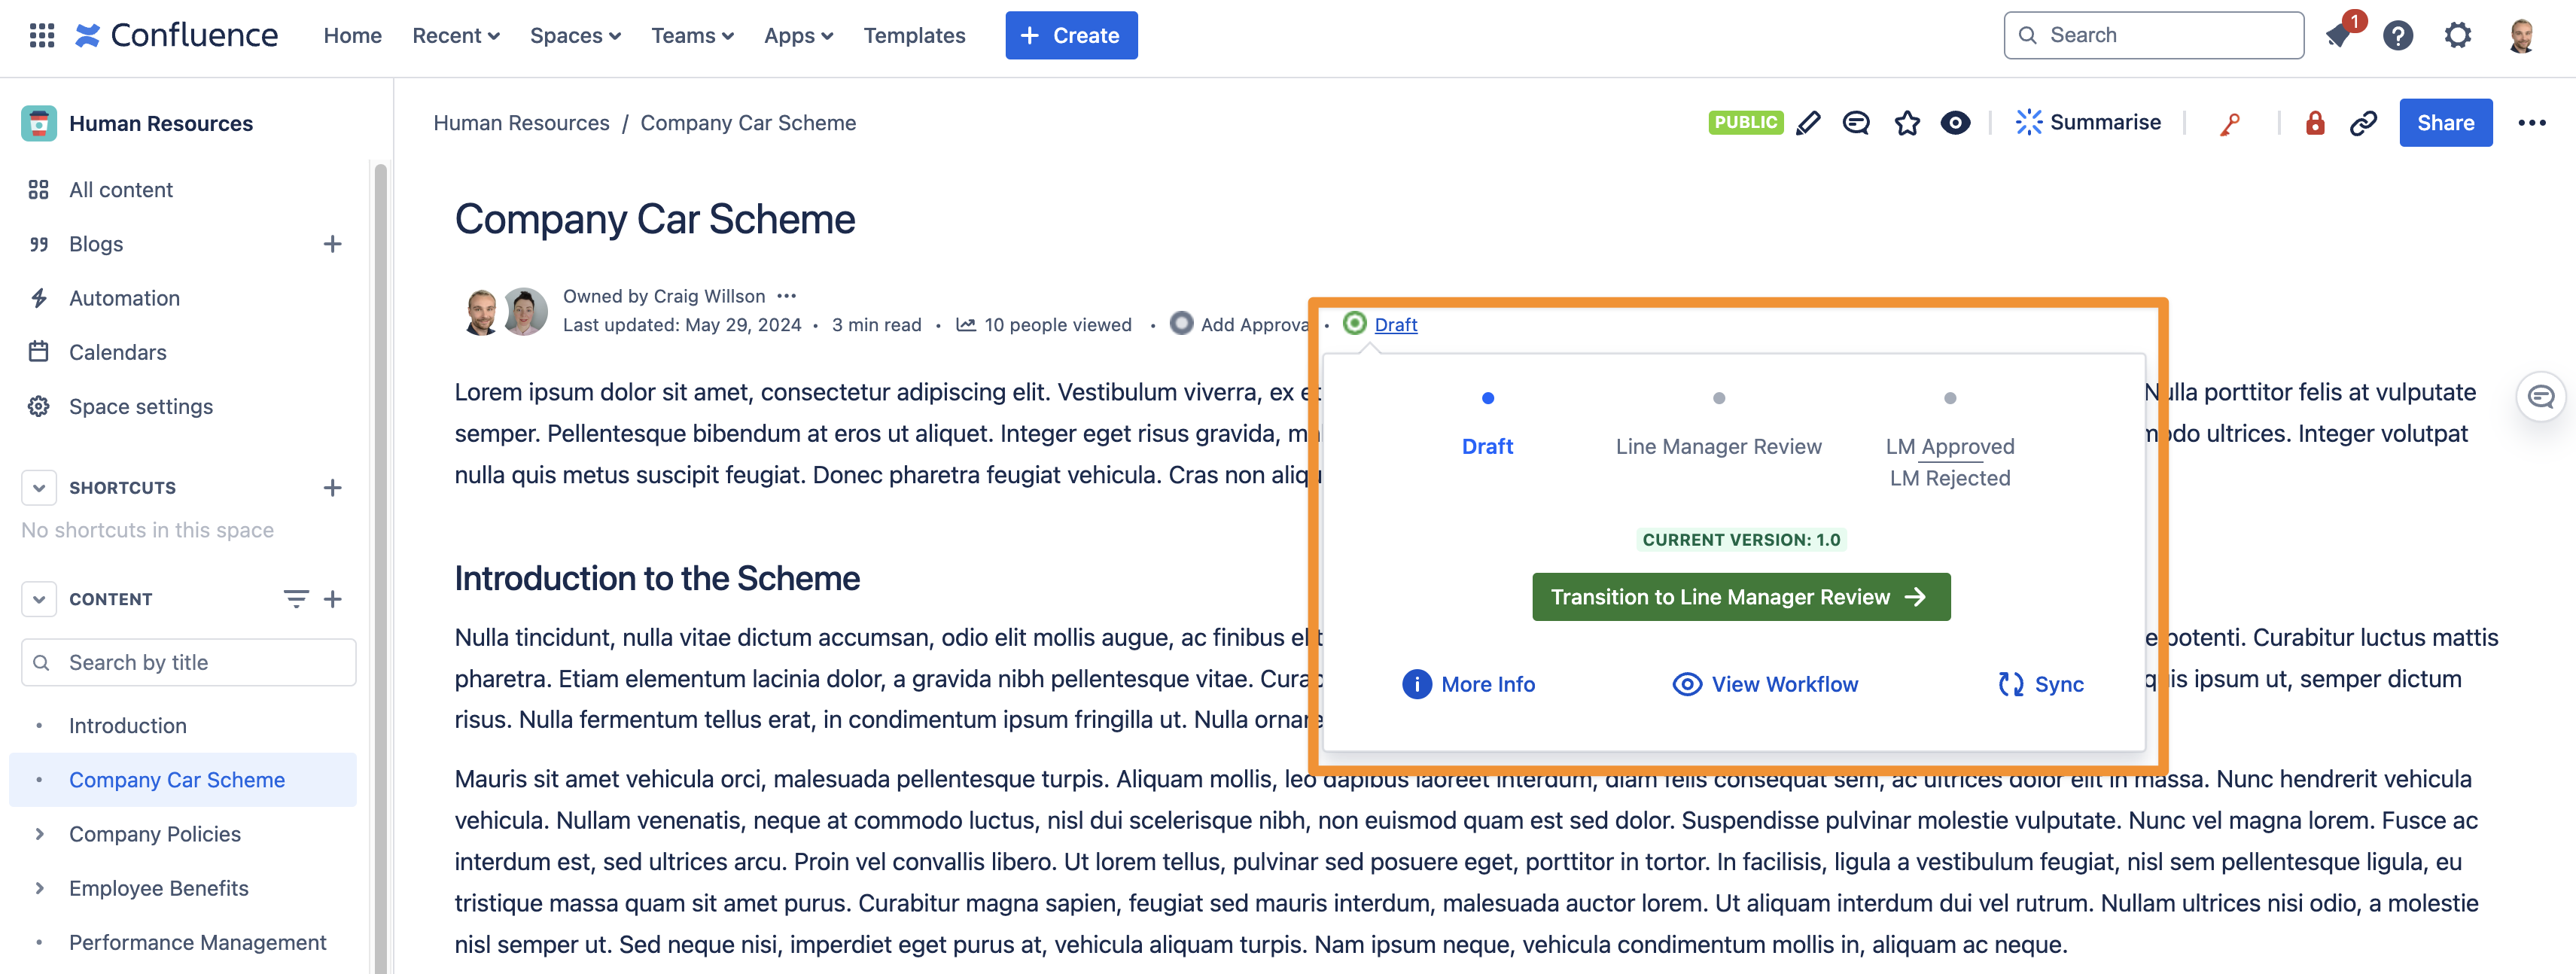
Task: Click the edit pencil icon
Action: [1808, 123]
